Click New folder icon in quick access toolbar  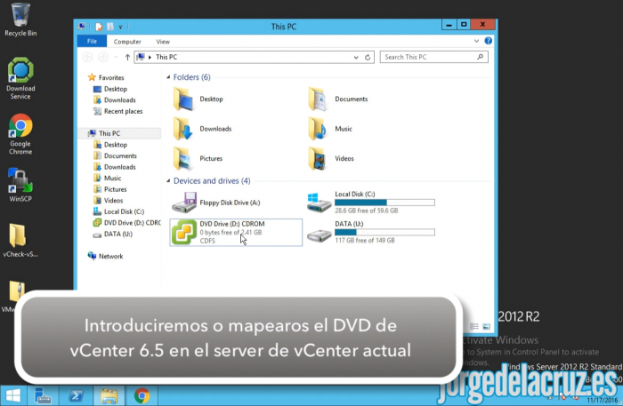(x=110, y=27)
